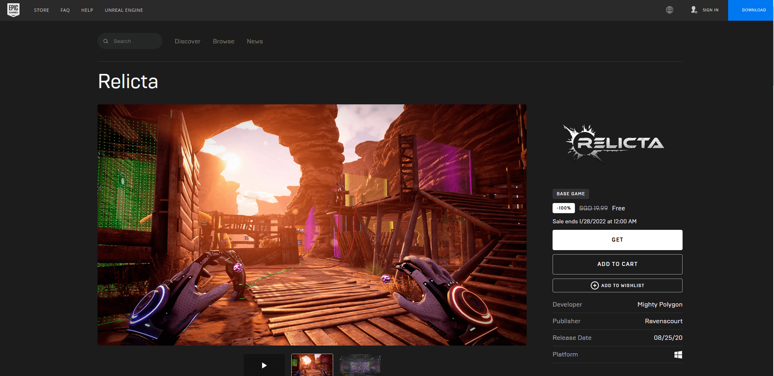Click the Platform label
Viewport: 774px width, 376px height.
click(x=565, y=354)
